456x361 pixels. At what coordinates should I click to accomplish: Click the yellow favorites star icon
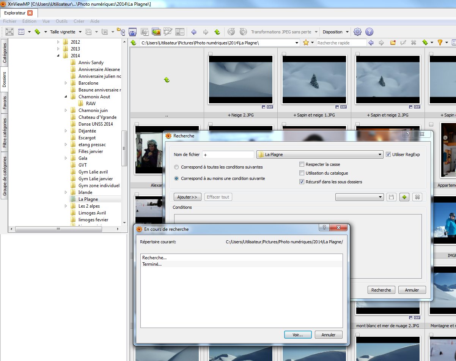306,43
